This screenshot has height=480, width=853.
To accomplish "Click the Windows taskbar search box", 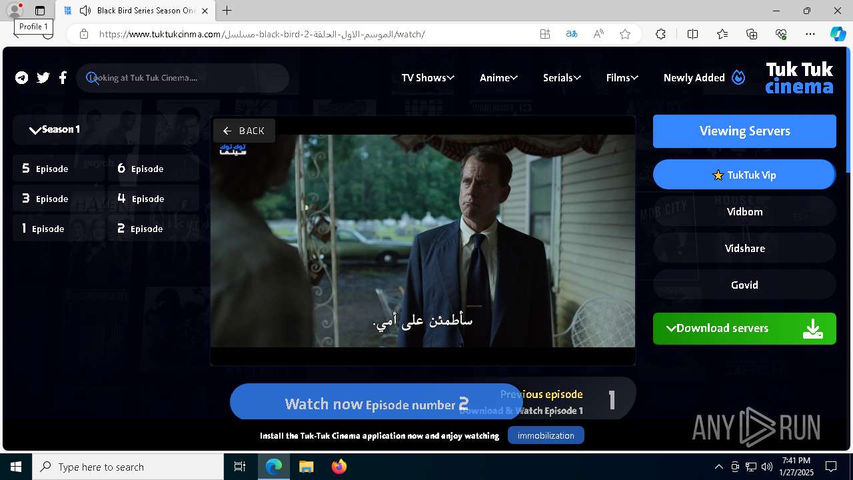I will [x=128, y=467].
